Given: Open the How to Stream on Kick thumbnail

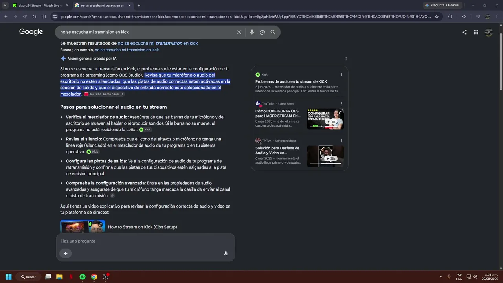Looking at the screenshot, I should click(x=83, y=226).
